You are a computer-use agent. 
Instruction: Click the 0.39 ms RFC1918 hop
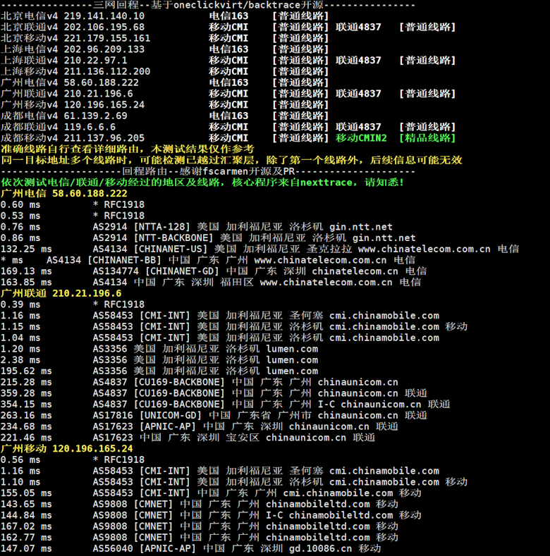click(x=73, y=304)
